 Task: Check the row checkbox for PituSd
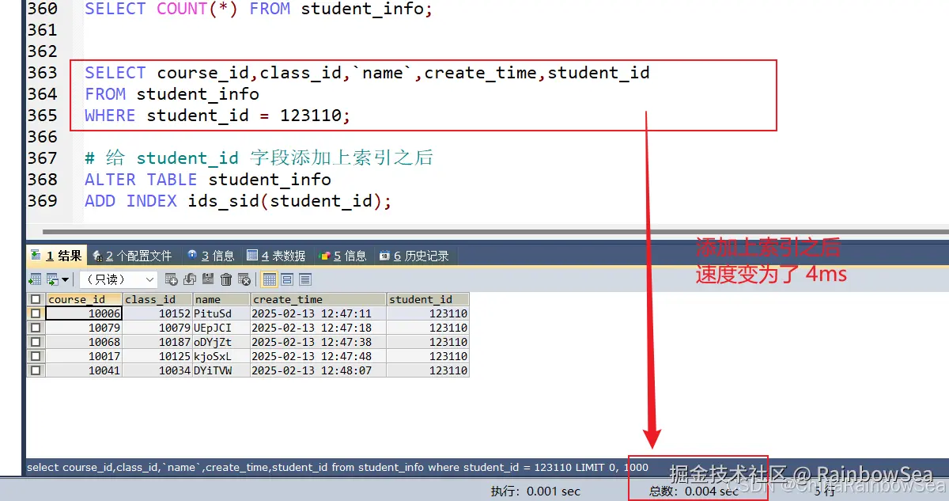(36, 313)
